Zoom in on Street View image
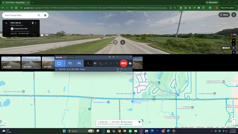238x134 pixels. tap(234, 41)
